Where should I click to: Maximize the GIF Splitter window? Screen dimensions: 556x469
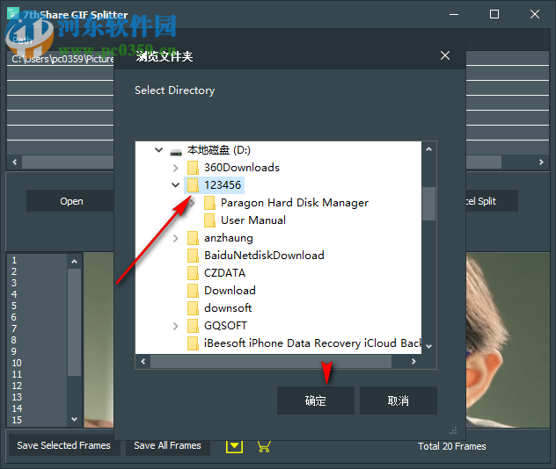point(494,15)
